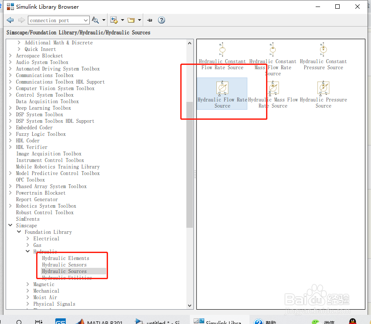Expand the Gas library node

[x=28, y=245]
